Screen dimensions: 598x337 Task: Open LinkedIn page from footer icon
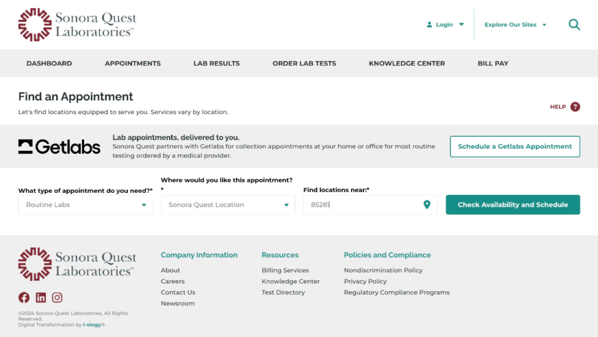(41, 297)
